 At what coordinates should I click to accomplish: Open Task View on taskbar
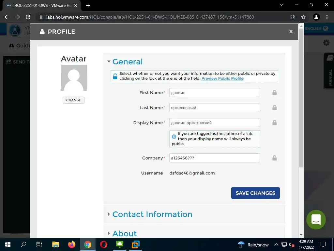[39, 244]
